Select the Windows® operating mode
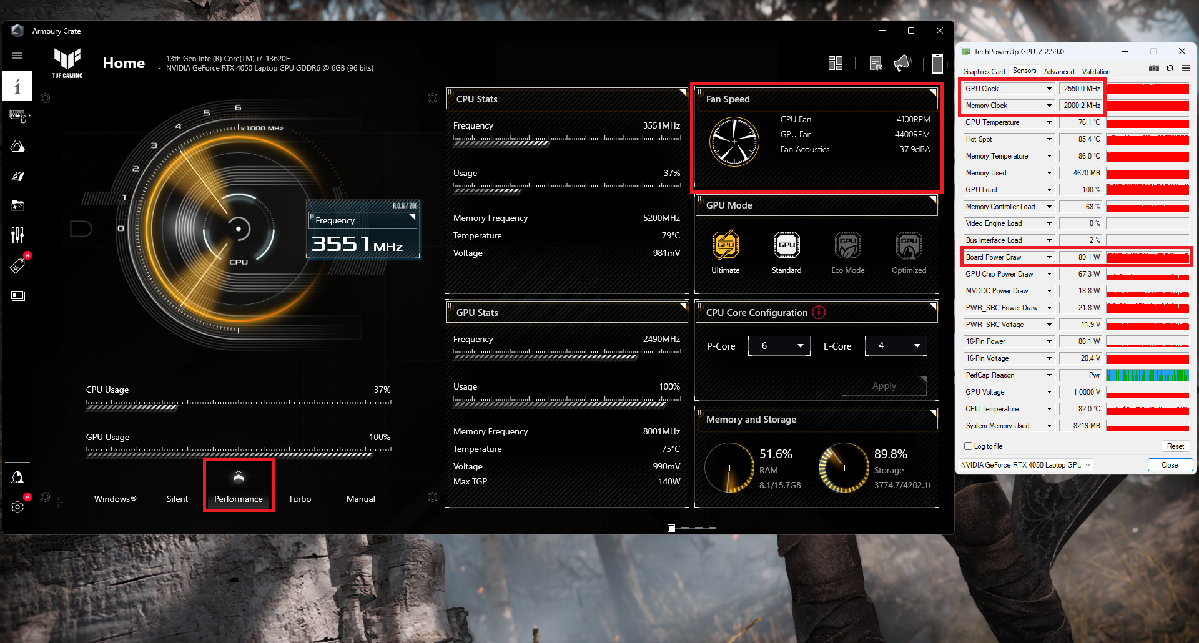The height and width of the screenshot is (643, 1199). 116,499
